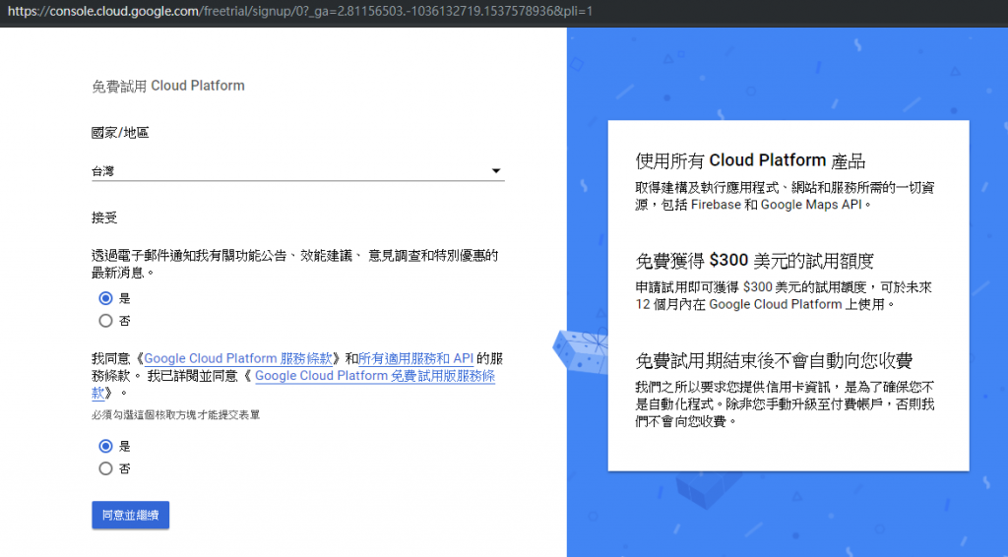1008x557 pixels.
Task: Open Google Cloud Platform 服務條款 link
Action: click(x=238, y=358)
